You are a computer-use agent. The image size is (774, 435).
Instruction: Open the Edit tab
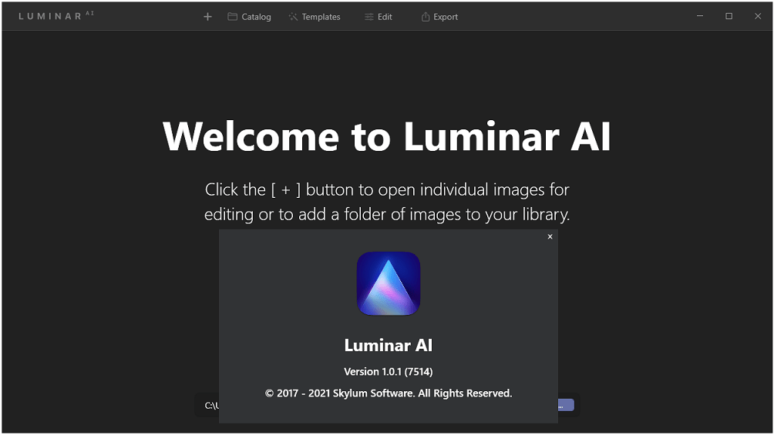coord(378,17)
